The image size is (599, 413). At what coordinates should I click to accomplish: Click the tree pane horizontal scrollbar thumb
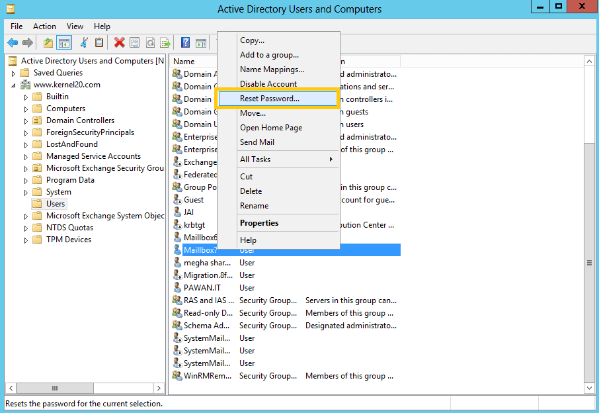click(55, 388)
